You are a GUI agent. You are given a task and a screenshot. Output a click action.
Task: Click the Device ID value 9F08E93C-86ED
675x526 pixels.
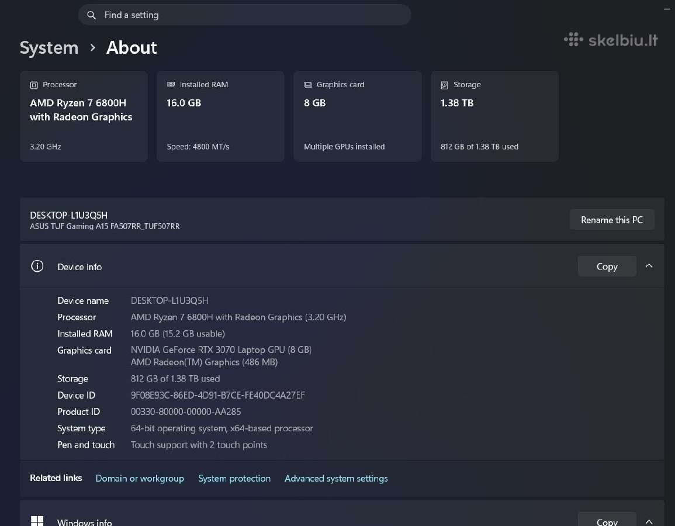click(x=217, y=395)
